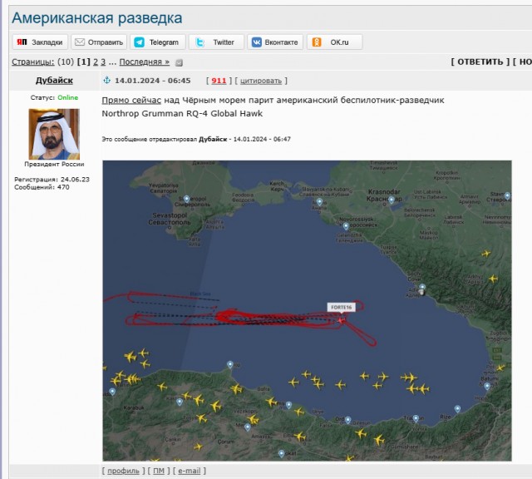532x479 pixels.
Task: Click the Twitter bird icon
Action: (200, 42)
